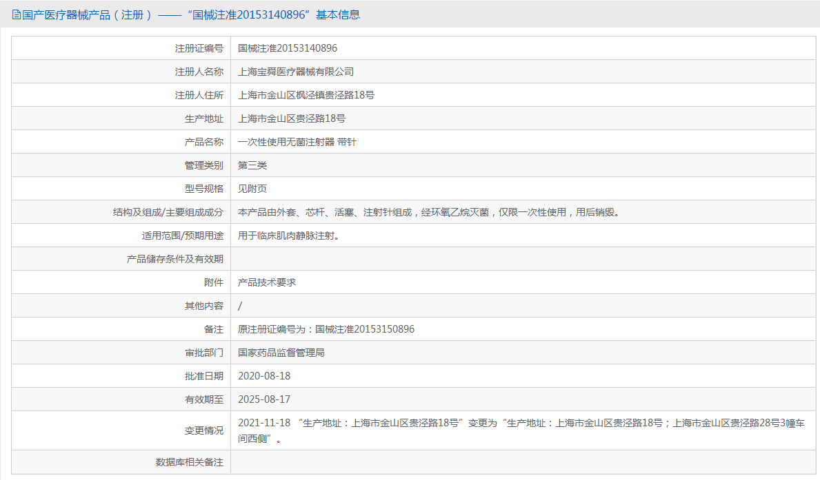
Task: Click the 注册人住所 label cell
Action: click(x=199, y=95)
